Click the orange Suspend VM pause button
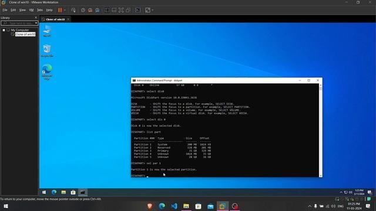This screenshot has height=211, width=376. coord(60,10)
